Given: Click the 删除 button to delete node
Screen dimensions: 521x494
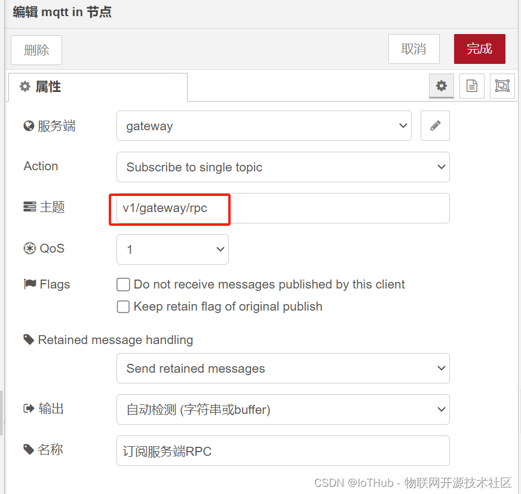Looking at the screenshot, I should (36, 50).
